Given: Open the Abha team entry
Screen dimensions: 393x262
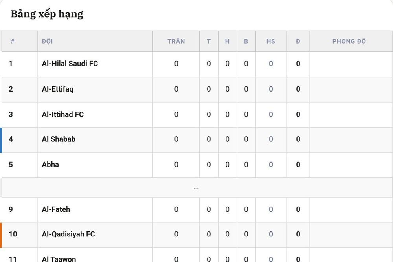Looking at the screenshot, I should [50, 164].
